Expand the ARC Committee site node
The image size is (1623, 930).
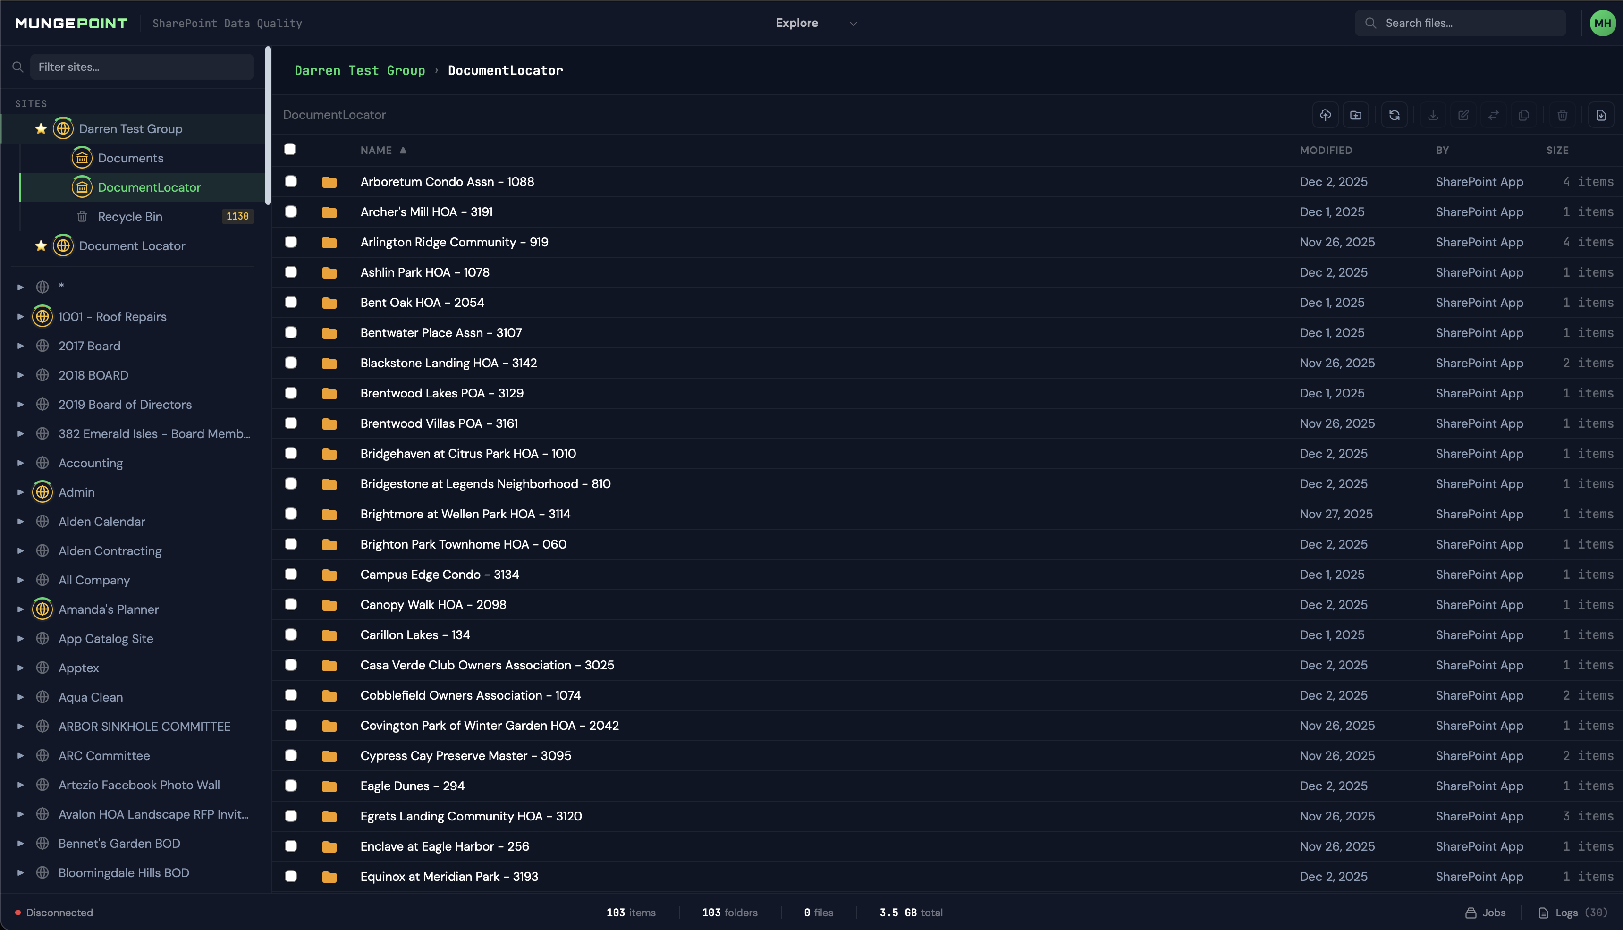(20, 756)
